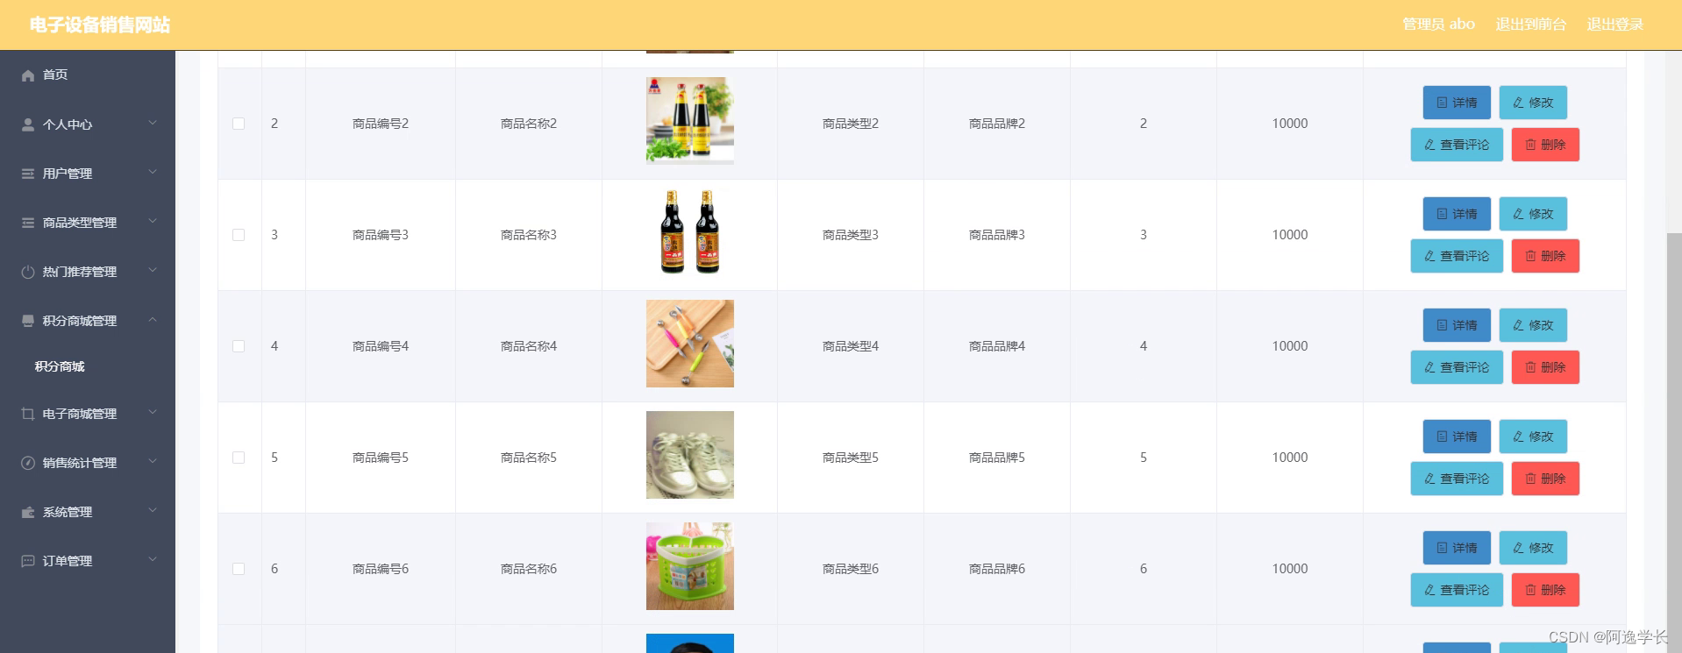Click 修改 in row 6

[x=1533, y=548]
